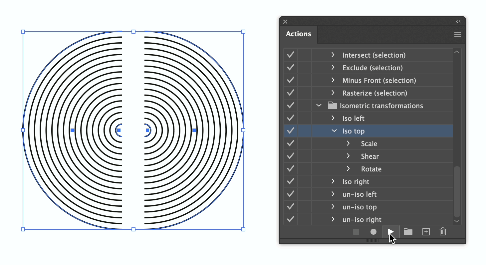Click the blue center anchor of the left circle
486x265 pixels.
pos(119,130)
